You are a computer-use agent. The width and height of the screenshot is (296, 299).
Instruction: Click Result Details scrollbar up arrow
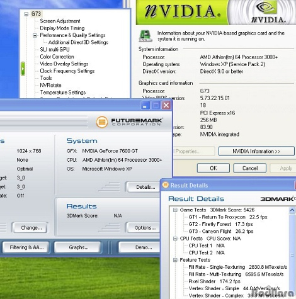click(292, 210)
